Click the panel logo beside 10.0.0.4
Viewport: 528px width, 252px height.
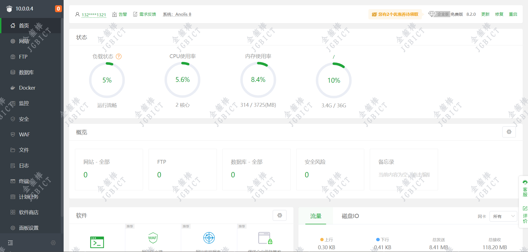click(x=9, y=9)
